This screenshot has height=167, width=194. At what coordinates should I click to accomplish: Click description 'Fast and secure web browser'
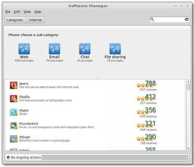point(49,87)
